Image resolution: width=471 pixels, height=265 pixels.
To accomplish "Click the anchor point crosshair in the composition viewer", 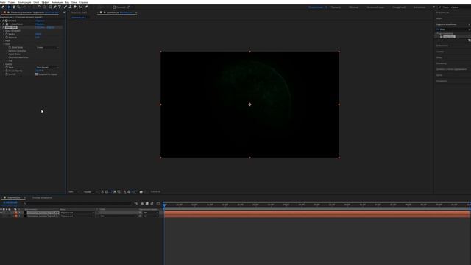I will tap(249, 105).
